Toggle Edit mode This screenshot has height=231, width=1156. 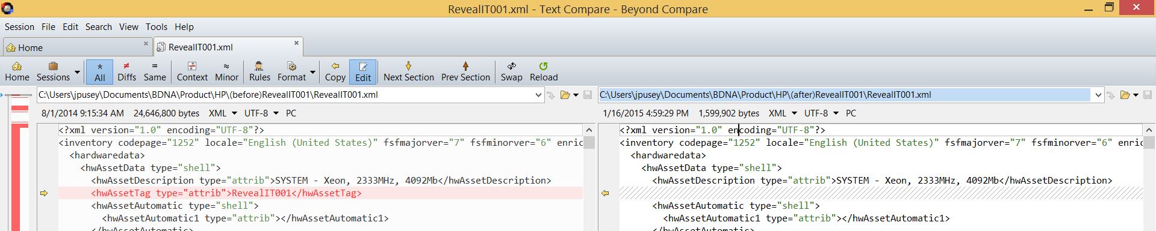point(363,71)
